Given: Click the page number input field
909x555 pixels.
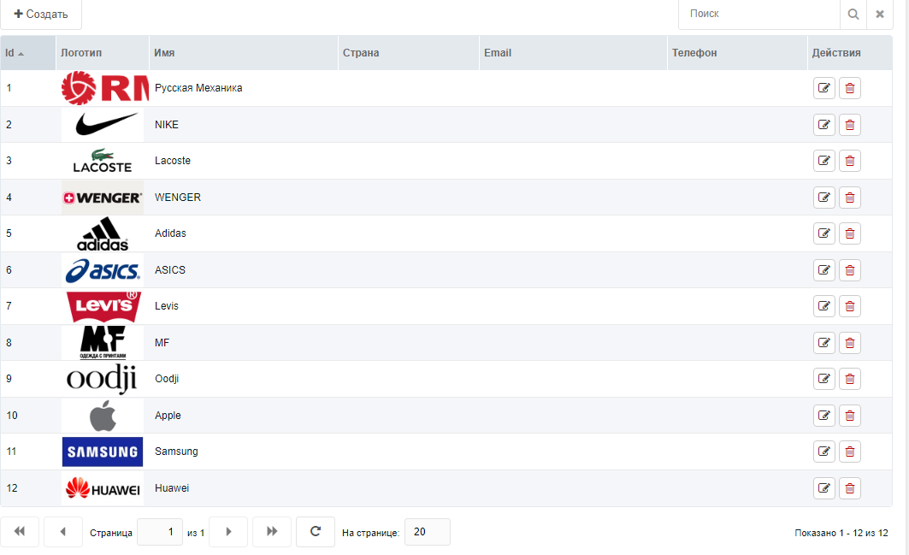Looking at the screenshot, I should [x=160, y=532].
